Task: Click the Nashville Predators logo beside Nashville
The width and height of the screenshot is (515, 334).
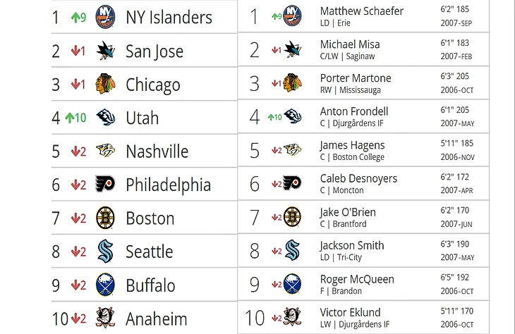Action: tap(104, 151)
